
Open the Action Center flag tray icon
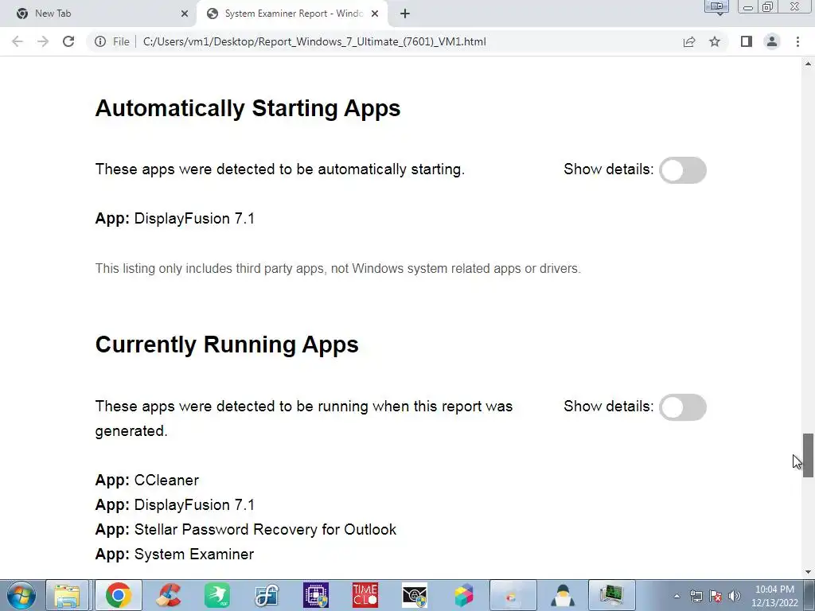point(716,597)
